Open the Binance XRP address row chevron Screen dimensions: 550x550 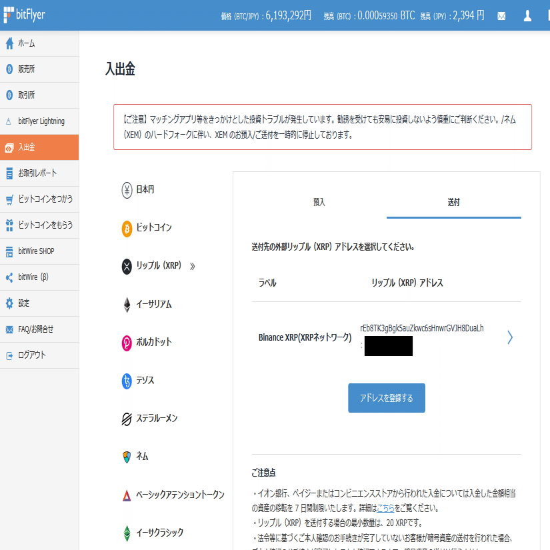[510, 337]
